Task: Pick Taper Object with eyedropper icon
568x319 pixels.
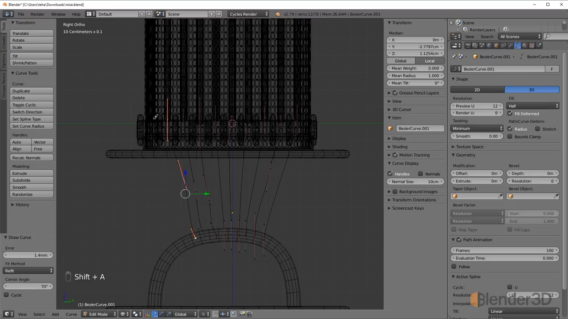Action: (500, 196)
